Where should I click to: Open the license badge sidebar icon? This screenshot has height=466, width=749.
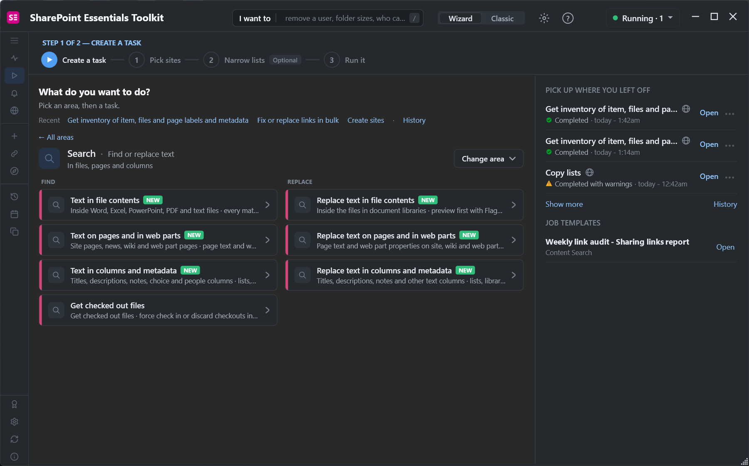(14, 404)
